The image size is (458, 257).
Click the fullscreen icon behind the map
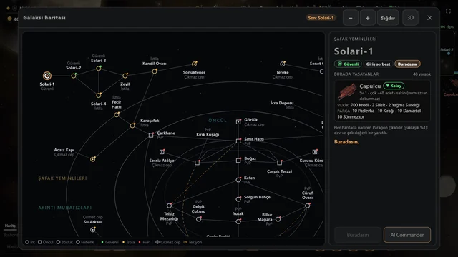click(x=449, y=11)
